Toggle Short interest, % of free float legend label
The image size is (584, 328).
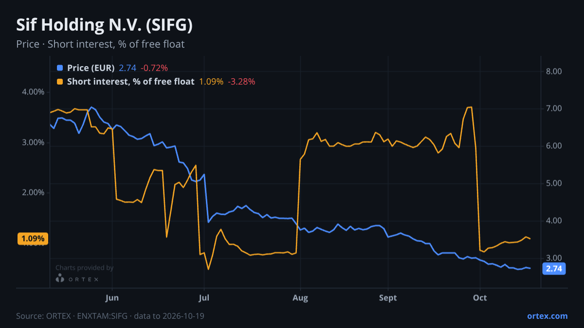(130, 82)
